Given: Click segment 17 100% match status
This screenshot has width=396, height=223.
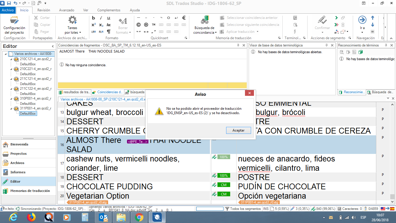Looking at the screenshot, I should [x=224, y=157].
